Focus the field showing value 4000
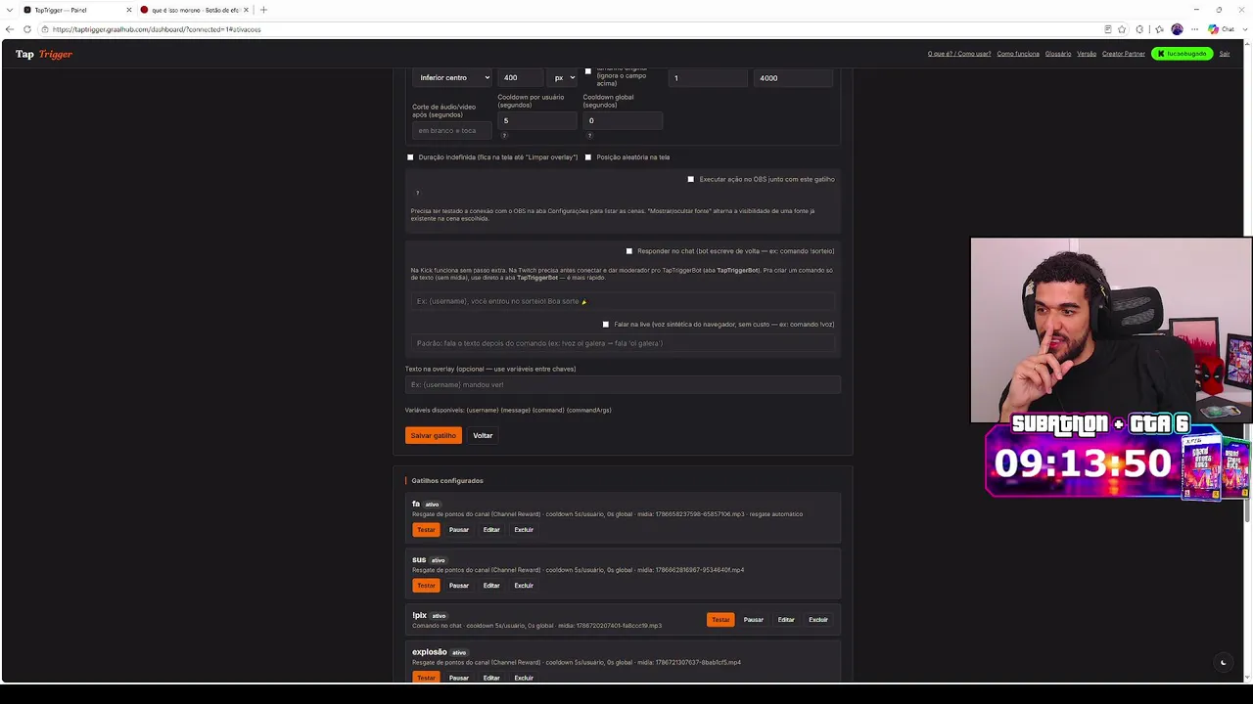The width and height of the screenshot is (1253, 704). click(793, 77)
